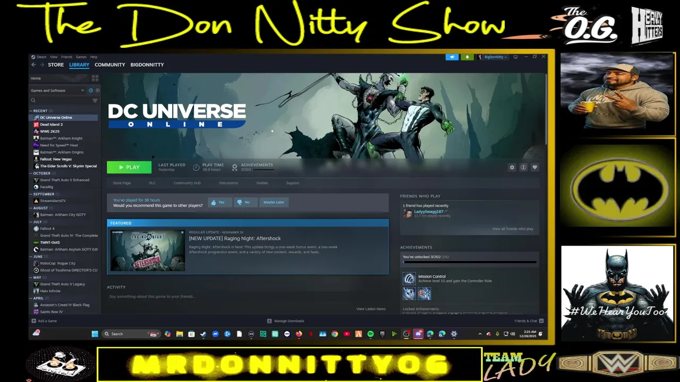The image size is (680, 382).
Task: Open the Steam menu
Action: (39, 57)
